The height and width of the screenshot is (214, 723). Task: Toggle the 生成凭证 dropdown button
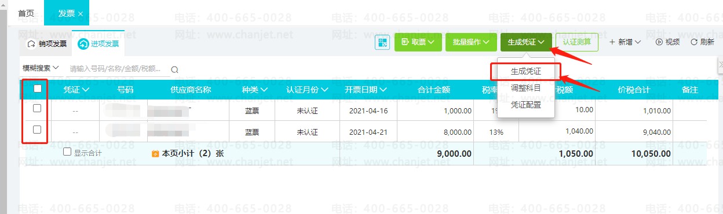525,42
